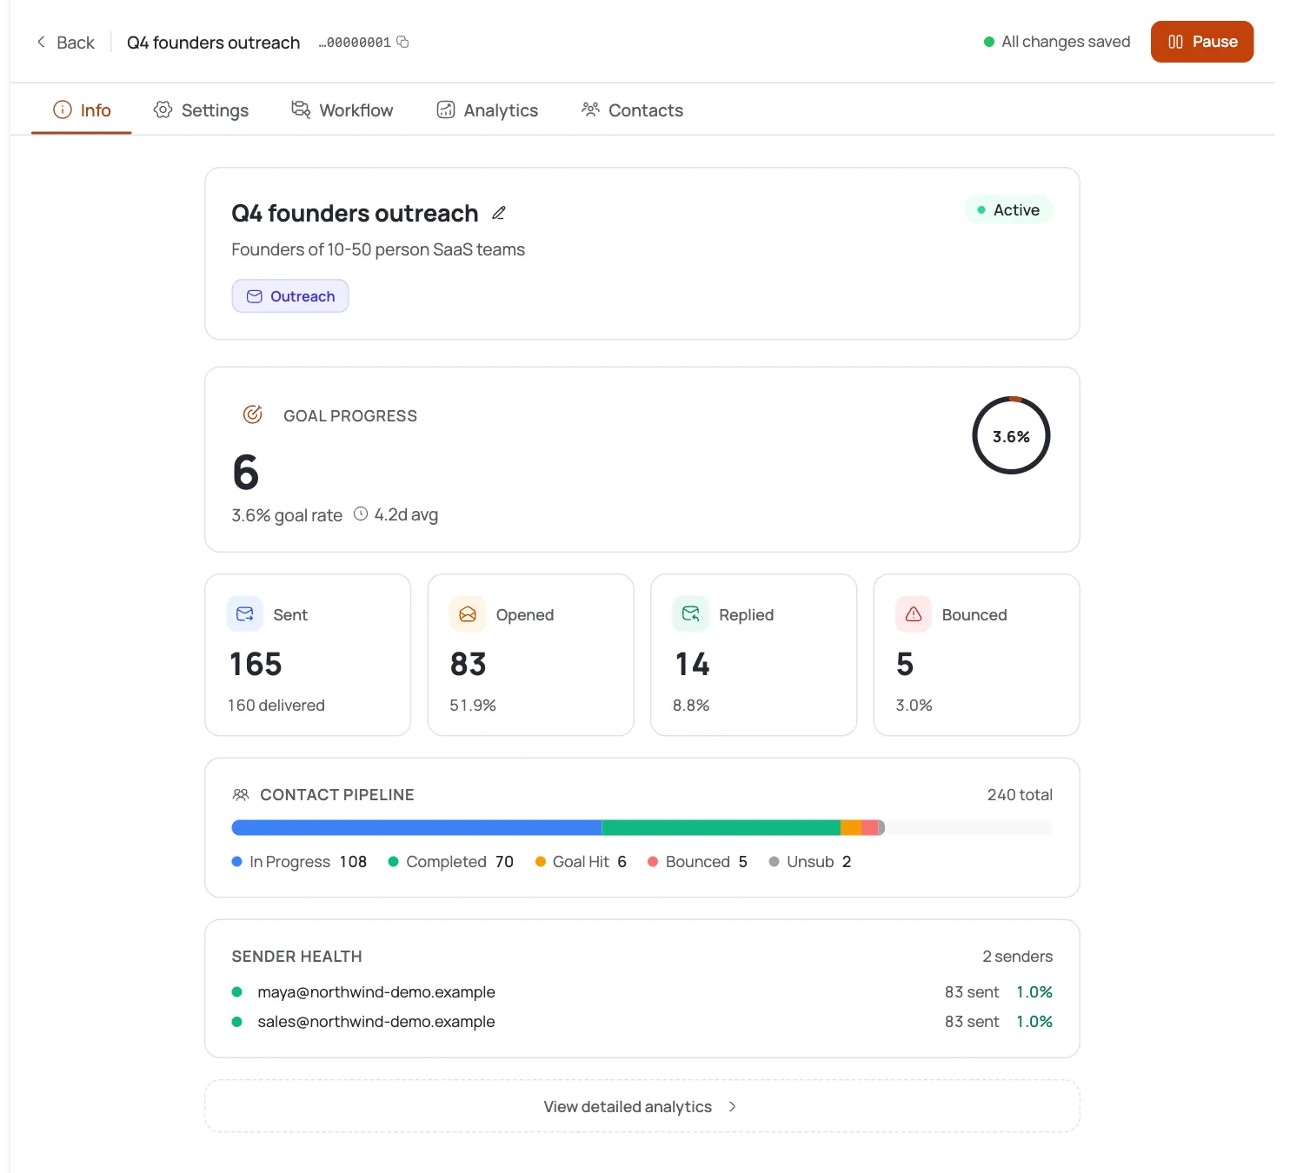
Task: Copy the campaign ID with the copy icon
Action: tap(402, 42)
